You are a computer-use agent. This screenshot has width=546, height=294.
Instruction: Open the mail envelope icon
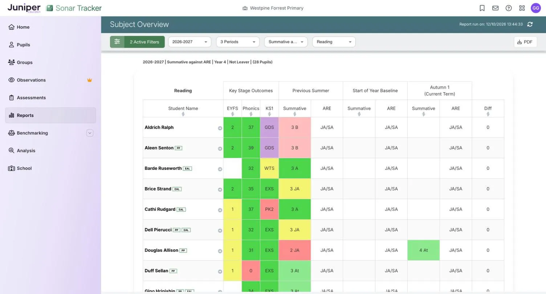point(495,8)
